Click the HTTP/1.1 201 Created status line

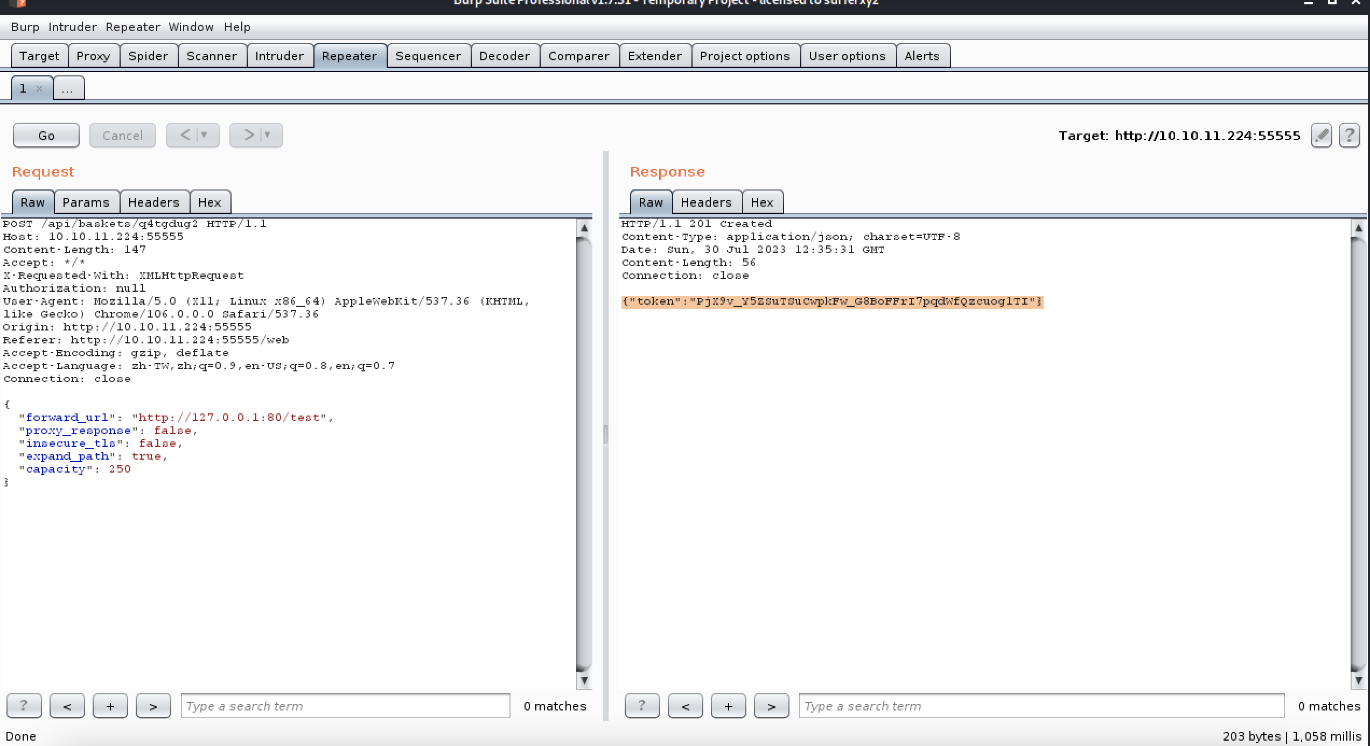(697, 224)
